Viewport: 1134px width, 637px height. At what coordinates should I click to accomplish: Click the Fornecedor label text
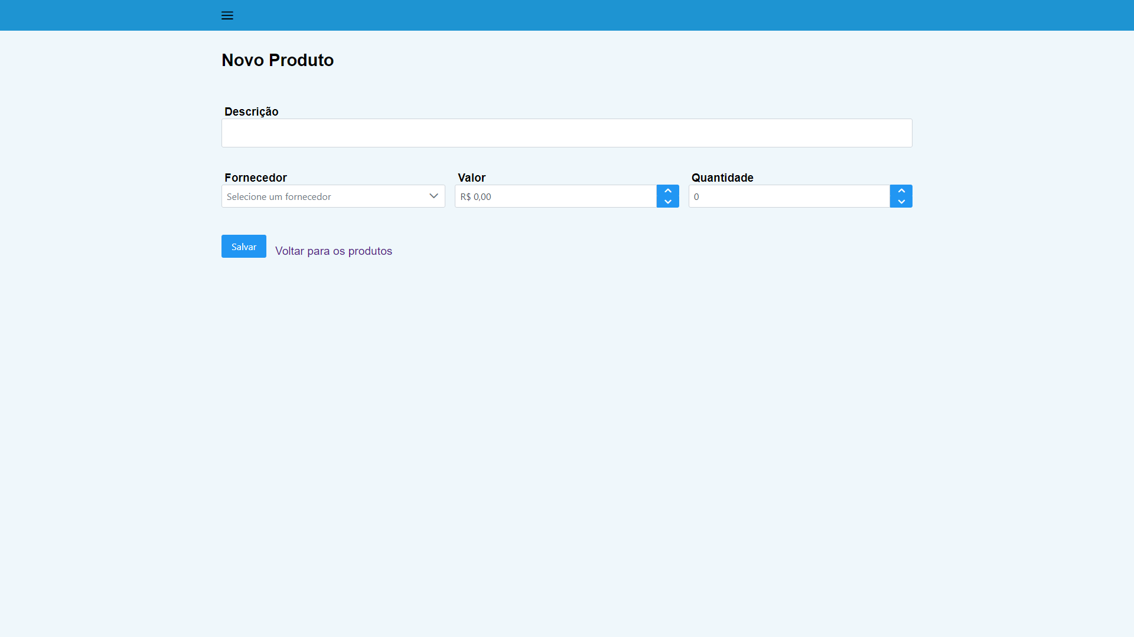coord(255,178)
